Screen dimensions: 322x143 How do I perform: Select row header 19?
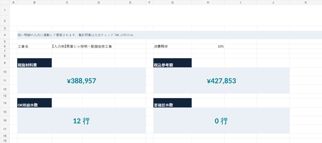pos(5,140)
